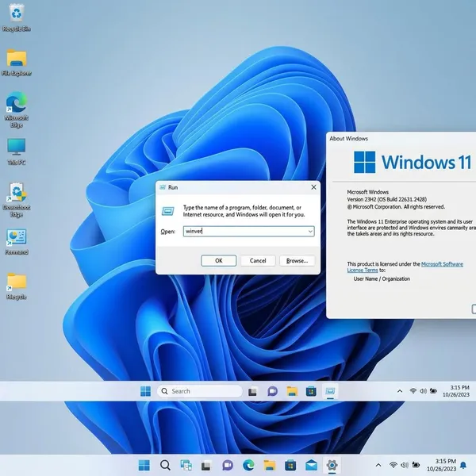Click the "About Windows" window title

(x=348, y=138)
